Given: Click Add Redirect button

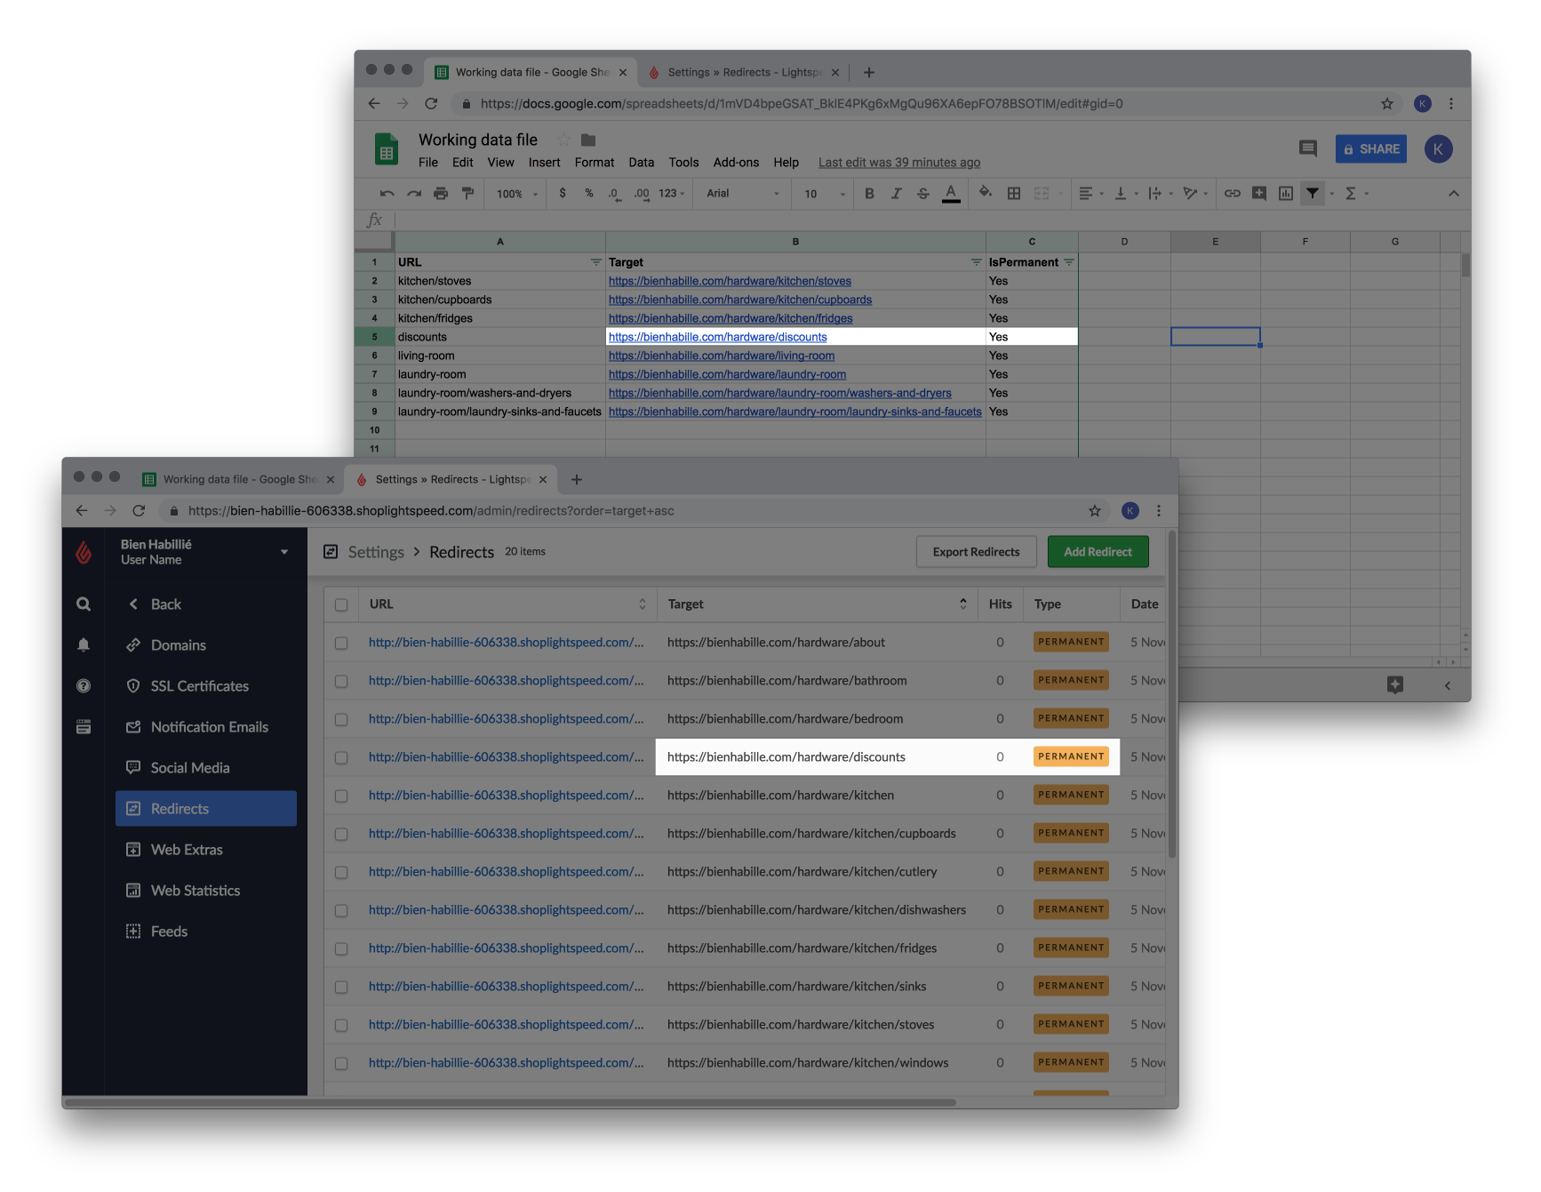Looking at the screenshot, I should [x=1098, y=552].
